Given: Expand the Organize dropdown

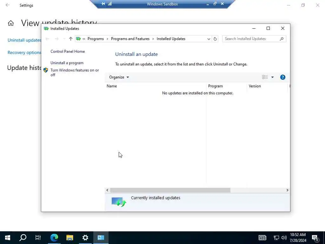Looking at the screenshot, I should click(x=119, y=77).
